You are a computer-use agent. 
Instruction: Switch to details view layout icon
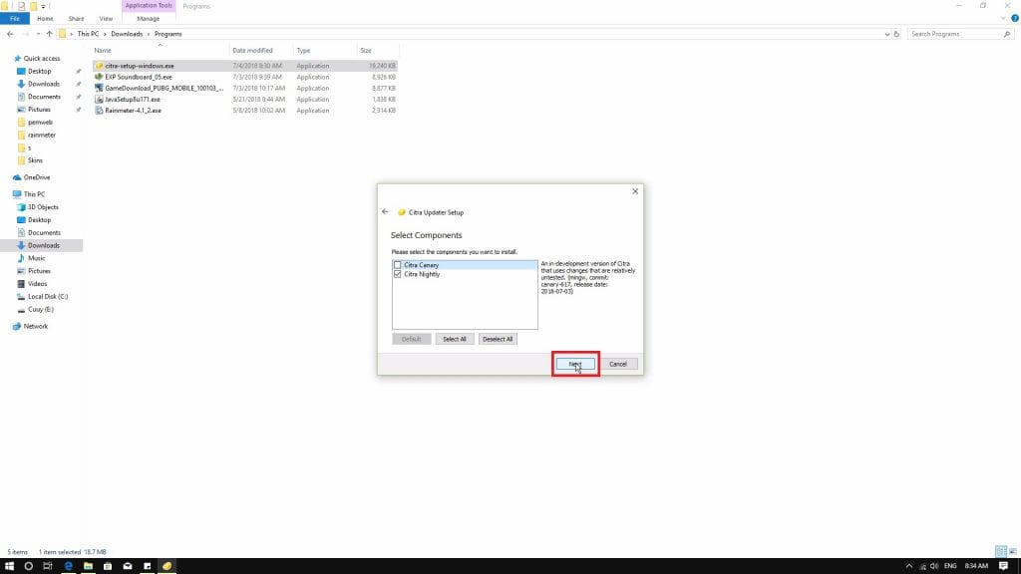click(1001, 551)
